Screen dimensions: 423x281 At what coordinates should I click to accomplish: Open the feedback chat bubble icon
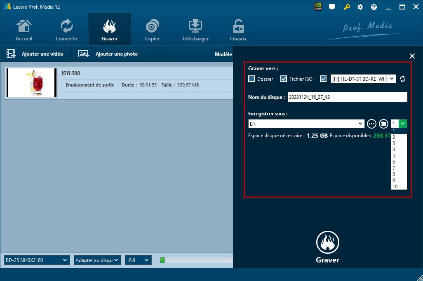coord(332,7)
